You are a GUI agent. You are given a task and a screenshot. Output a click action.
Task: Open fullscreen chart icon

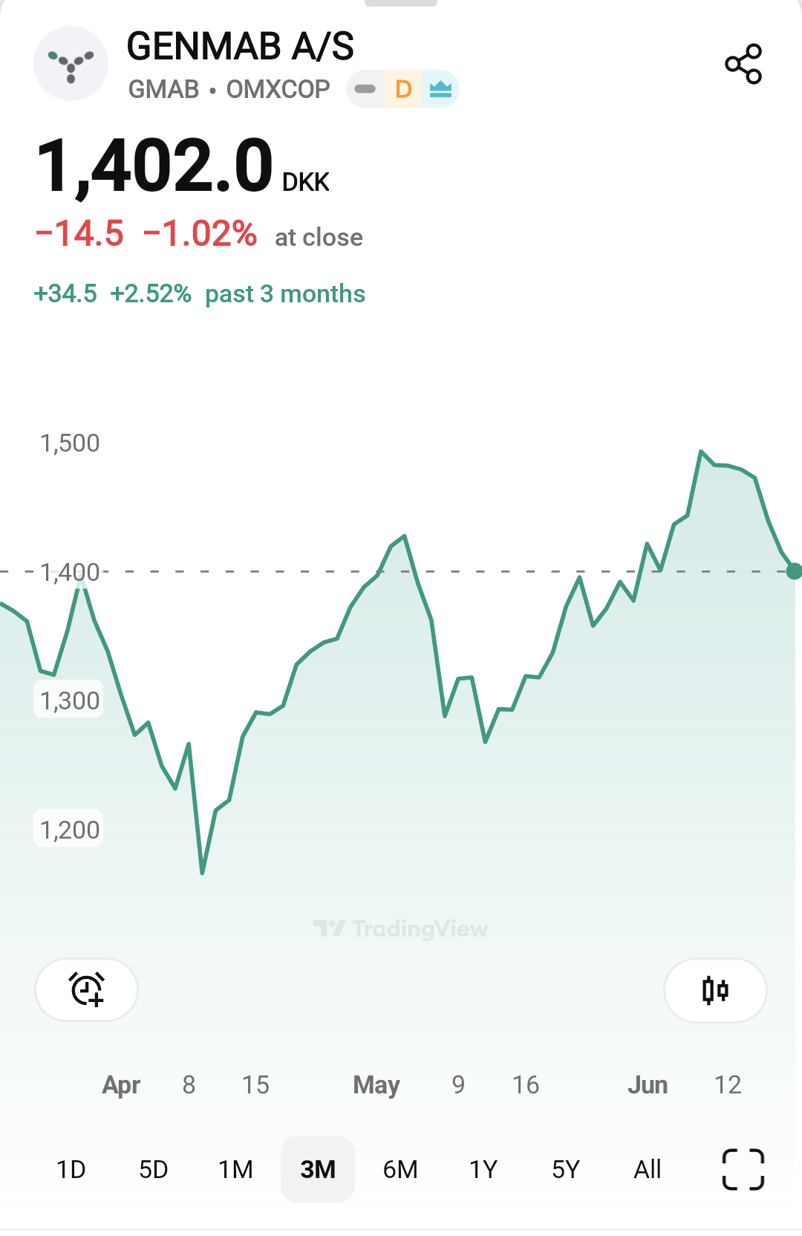pyautogui.click(x=743, y=1169)
